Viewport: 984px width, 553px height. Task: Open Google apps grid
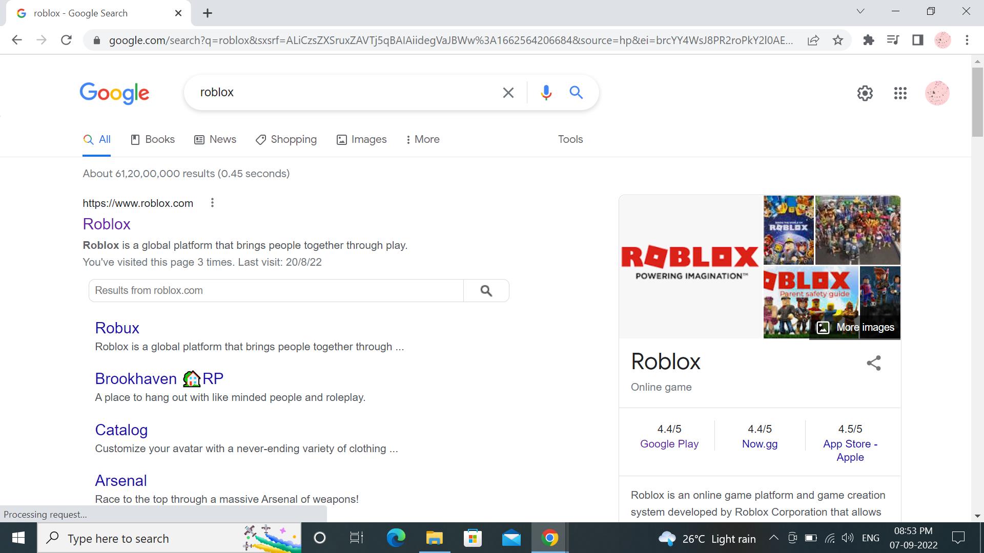[900, 93]
